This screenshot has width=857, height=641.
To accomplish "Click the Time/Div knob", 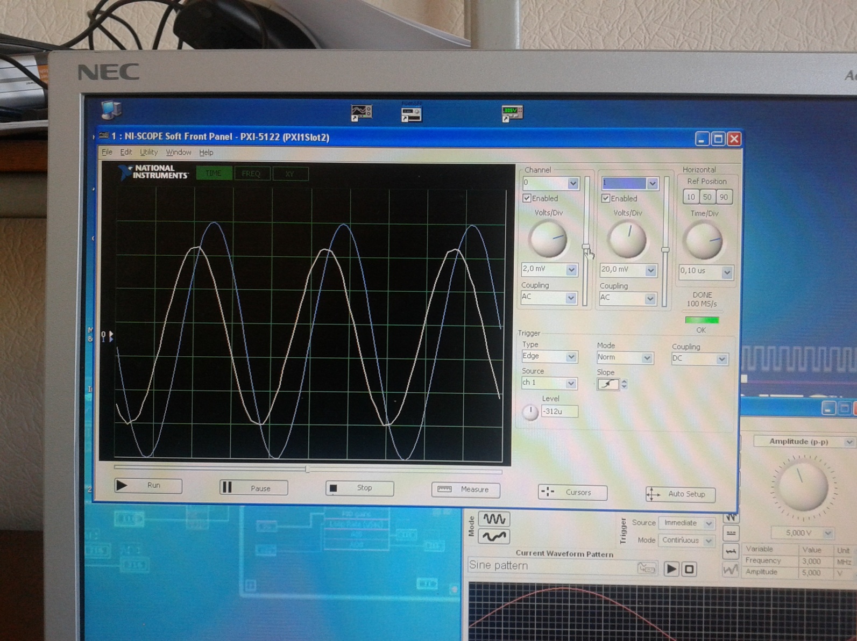I will click(704, 241).
